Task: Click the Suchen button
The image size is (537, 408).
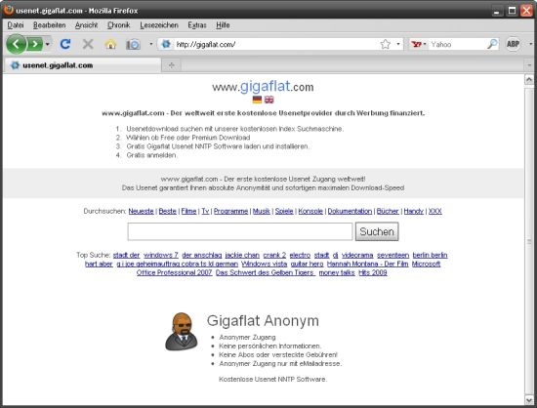Action: [377, 231]
